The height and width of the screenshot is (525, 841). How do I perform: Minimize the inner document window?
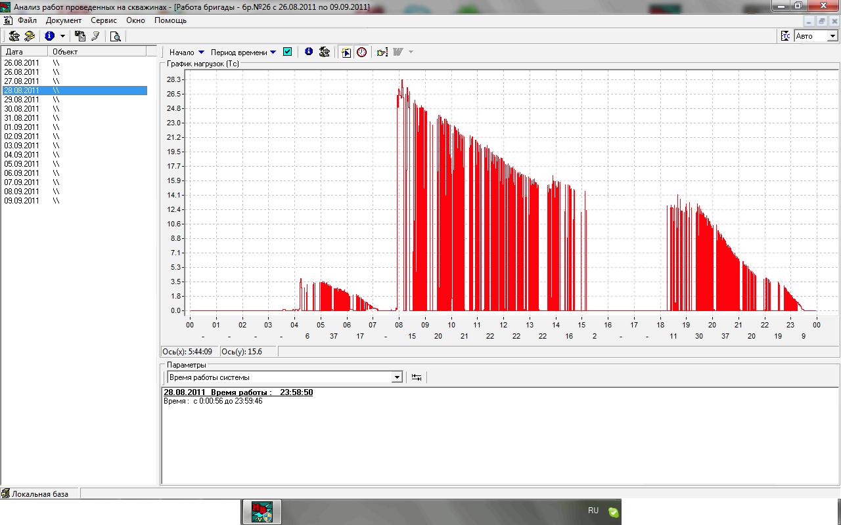pyautogui.click(x=809, y=21)
